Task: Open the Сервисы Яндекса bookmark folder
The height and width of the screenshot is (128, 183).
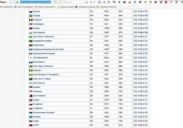Action: [66, 7]
